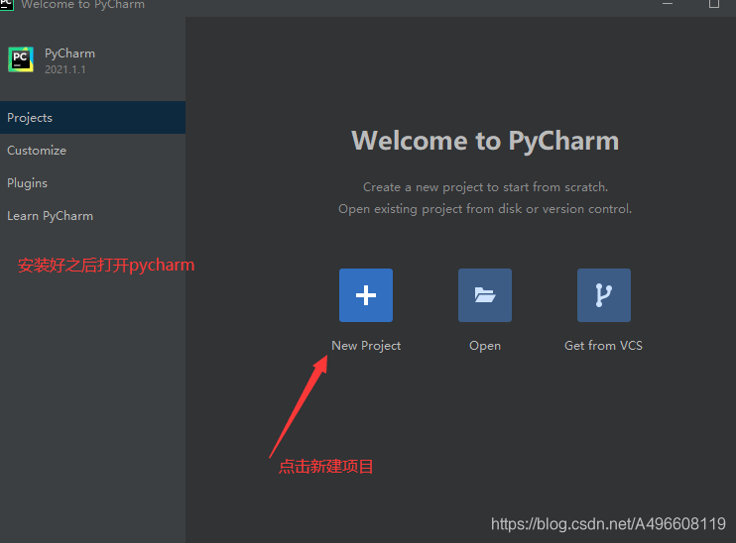The image size is (736, 543).
Task: Click the Get from VCS branch icon
Action: coord(604,295)
